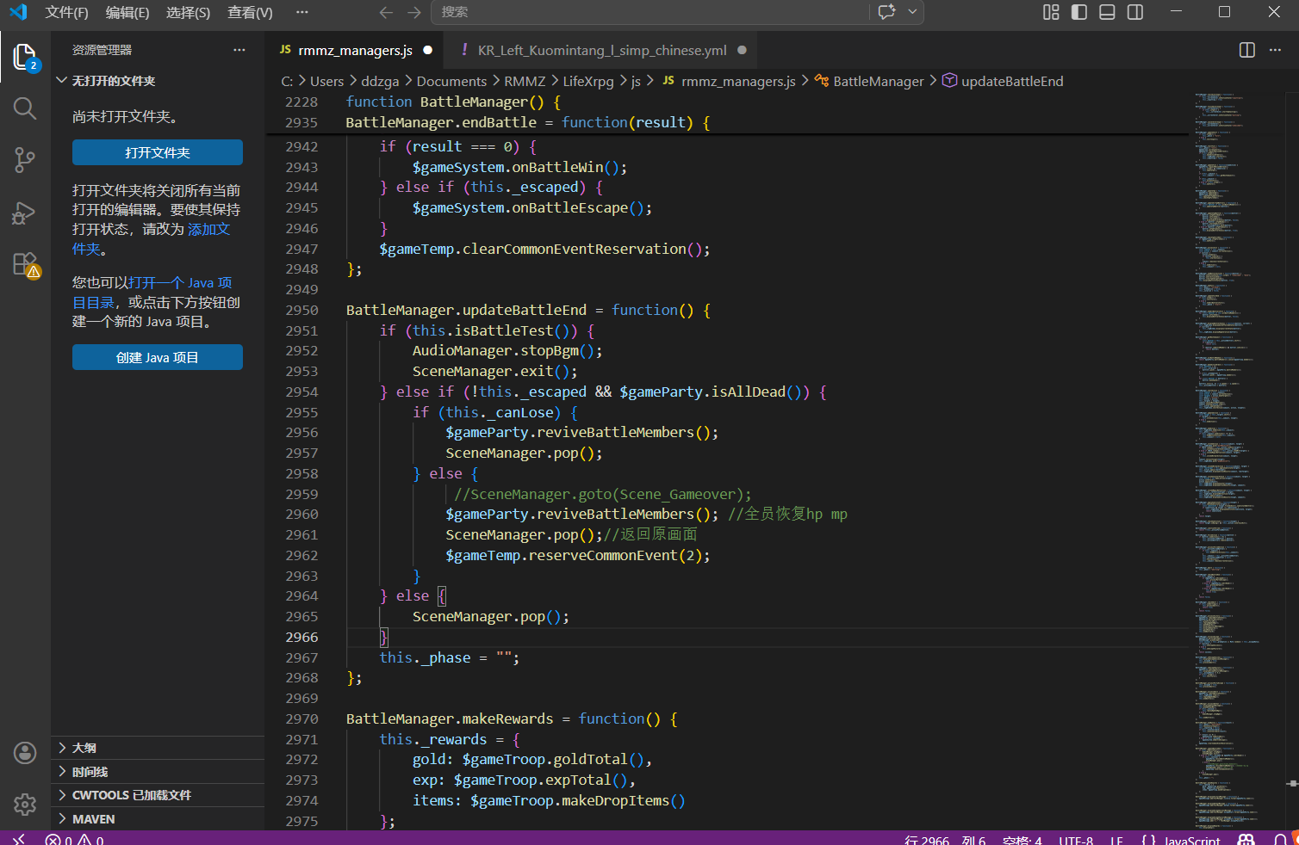Toggle the primary side bar visibility
This screenshot has width=1299, height=845.
pos(1079,12)
